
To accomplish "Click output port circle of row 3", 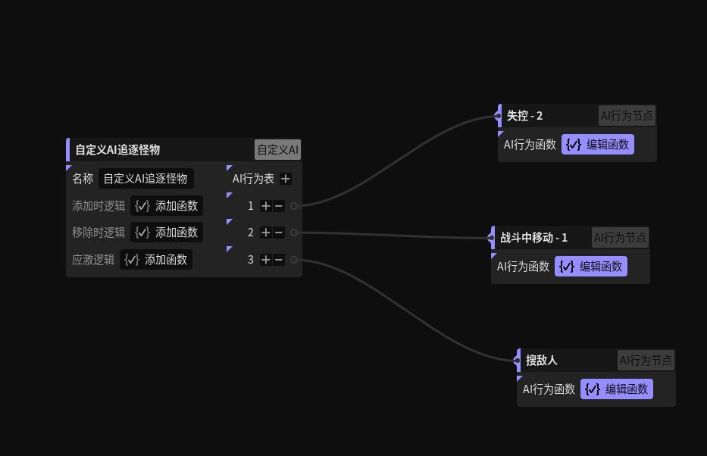I will click(294, 260).
